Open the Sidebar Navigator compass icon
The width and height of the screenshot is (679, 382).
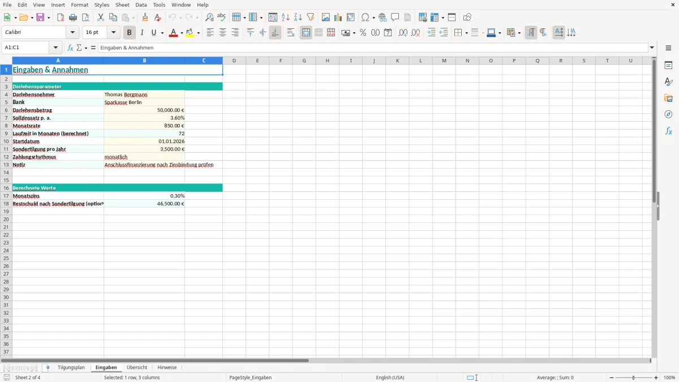coord(668,114)
